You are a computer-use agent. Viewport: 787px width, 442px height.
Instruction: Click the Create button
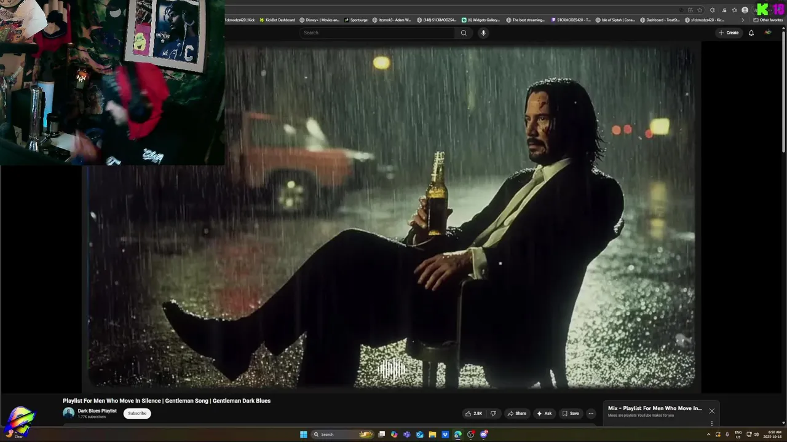click(x=729, y=33)
